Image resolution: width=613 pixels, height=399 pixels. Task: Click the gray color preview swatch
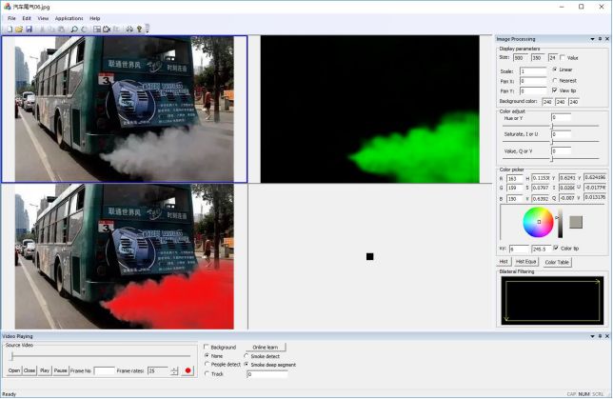576,222
